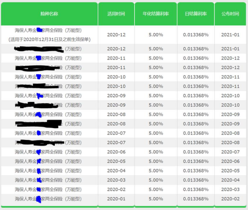
Task: Click 公布时间 cell reading 2020-03
Action: click(x=230, y=189)
